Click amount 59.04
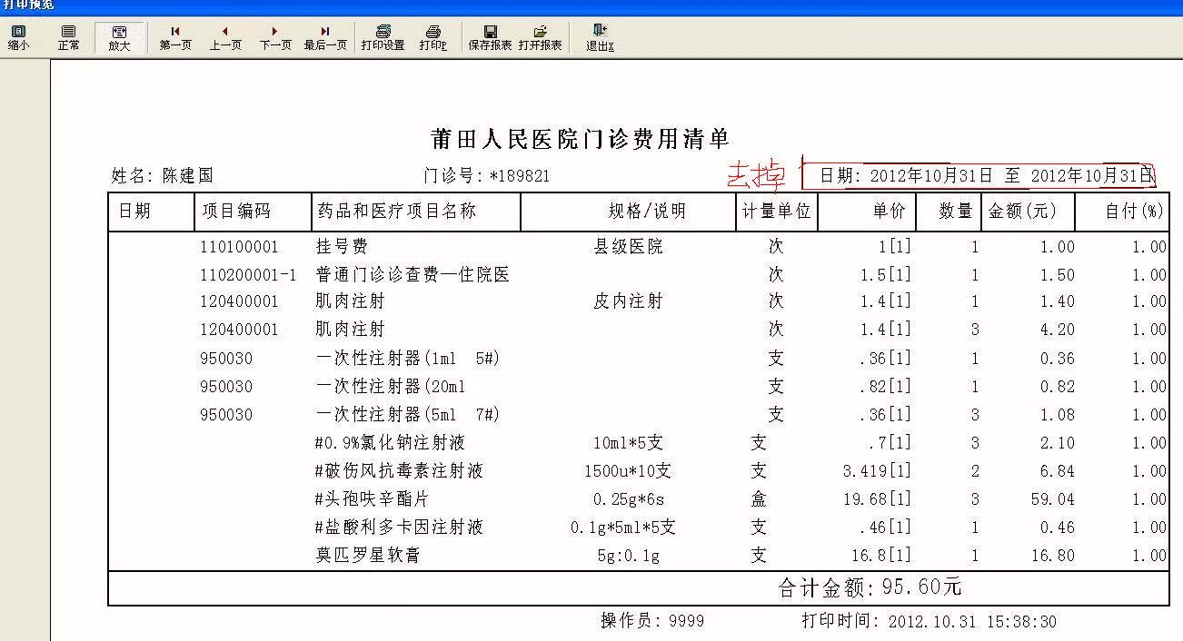 click(1053, 499)
